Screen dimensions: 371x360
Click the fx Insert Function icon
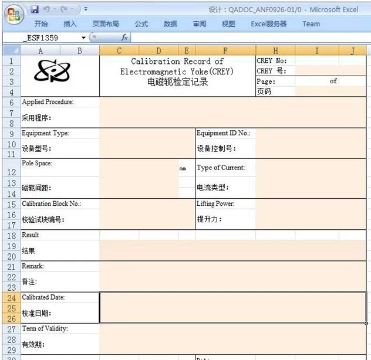[124, 38]
